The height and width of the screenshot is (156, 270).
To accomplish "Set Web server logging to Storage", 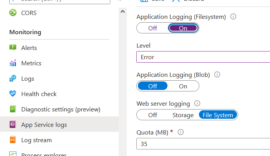I will tap(183, 115).
